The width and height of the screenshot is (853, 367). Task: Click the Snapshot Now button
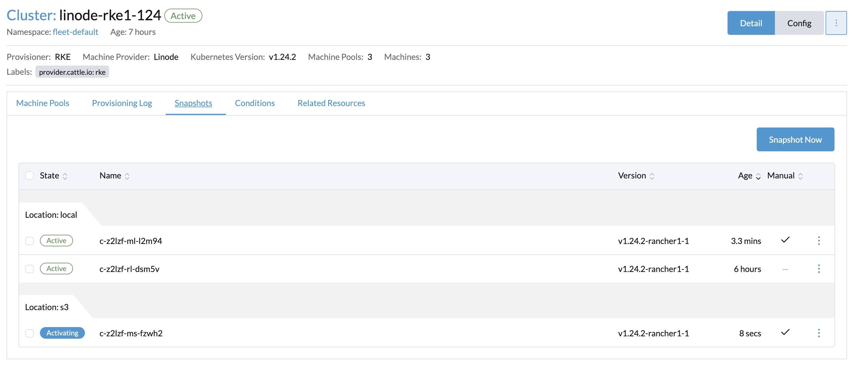(x=795, y=139)
